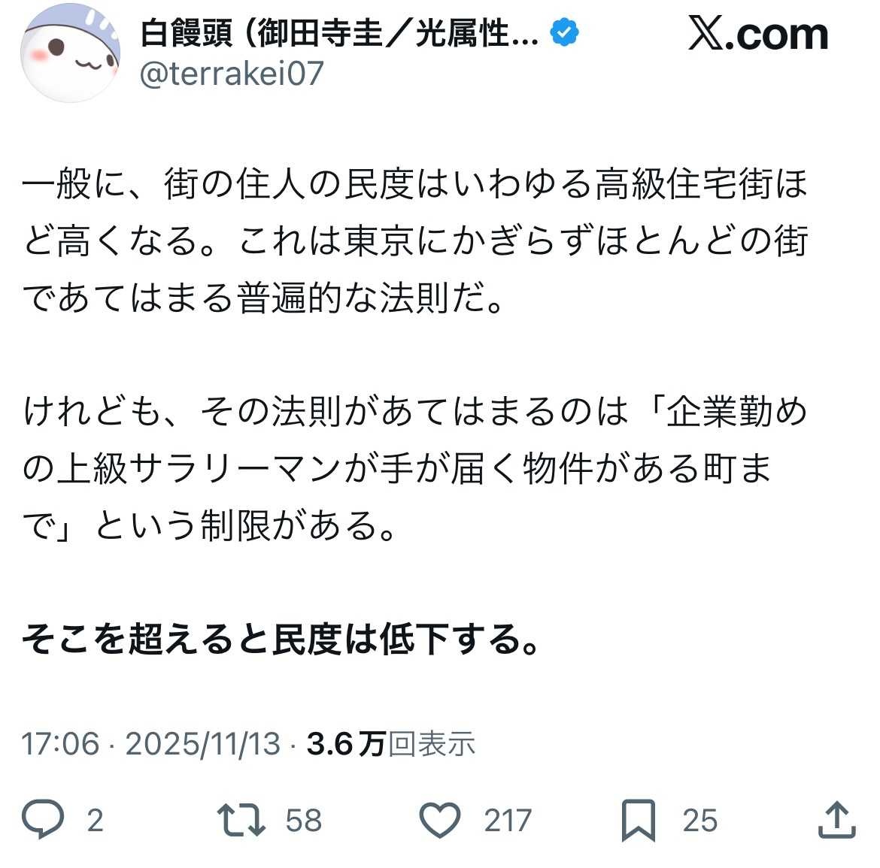Click the repost arrows icon

[241, 821]
